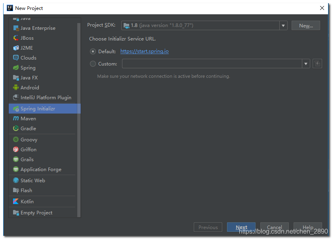Select the Clouds label in list

click(29, 58)
